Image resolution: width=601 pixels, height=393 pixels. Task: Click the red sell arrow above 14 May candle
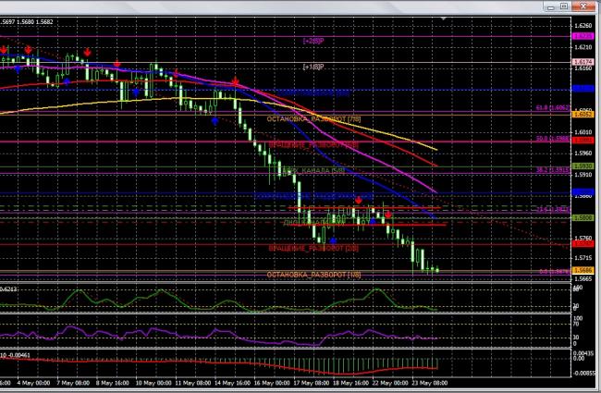click(237, 82)
